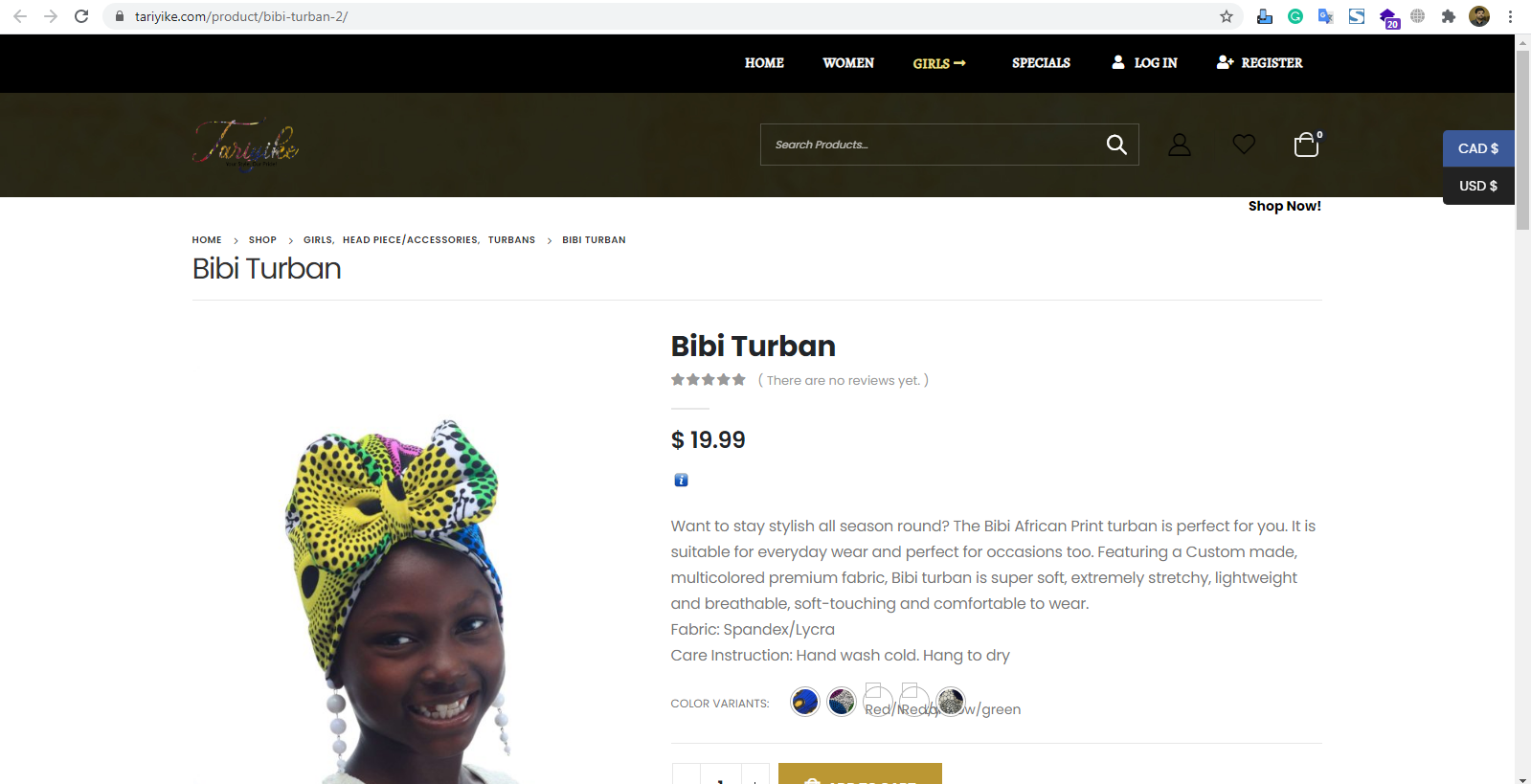This screenshot has width=1531, height=784.
Task: Click the blue info icon under price
Action: click(x=681, y=480)
